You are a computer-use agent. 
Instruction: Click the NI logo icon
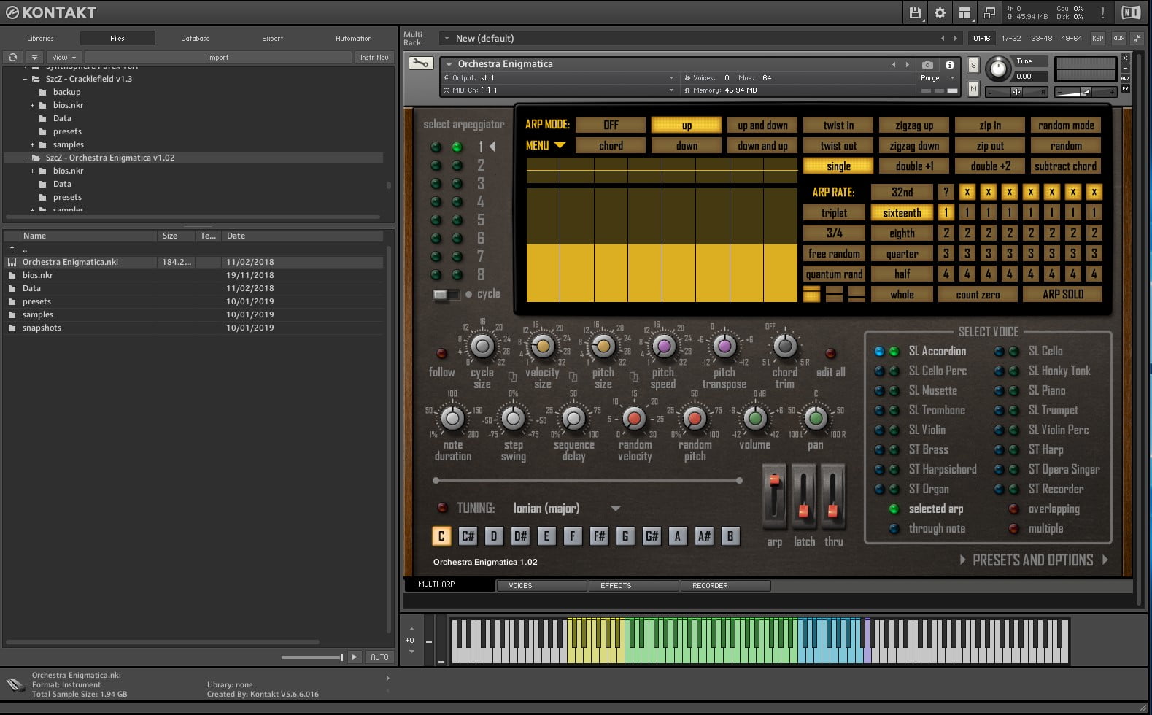pyautogui.click(x=1130, y=12)
